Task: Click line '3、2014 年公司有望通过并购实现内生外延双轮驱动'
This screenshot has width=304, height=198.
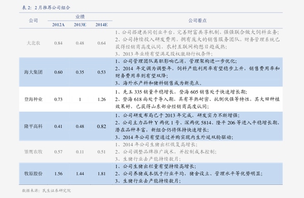Action: (174, 137)
